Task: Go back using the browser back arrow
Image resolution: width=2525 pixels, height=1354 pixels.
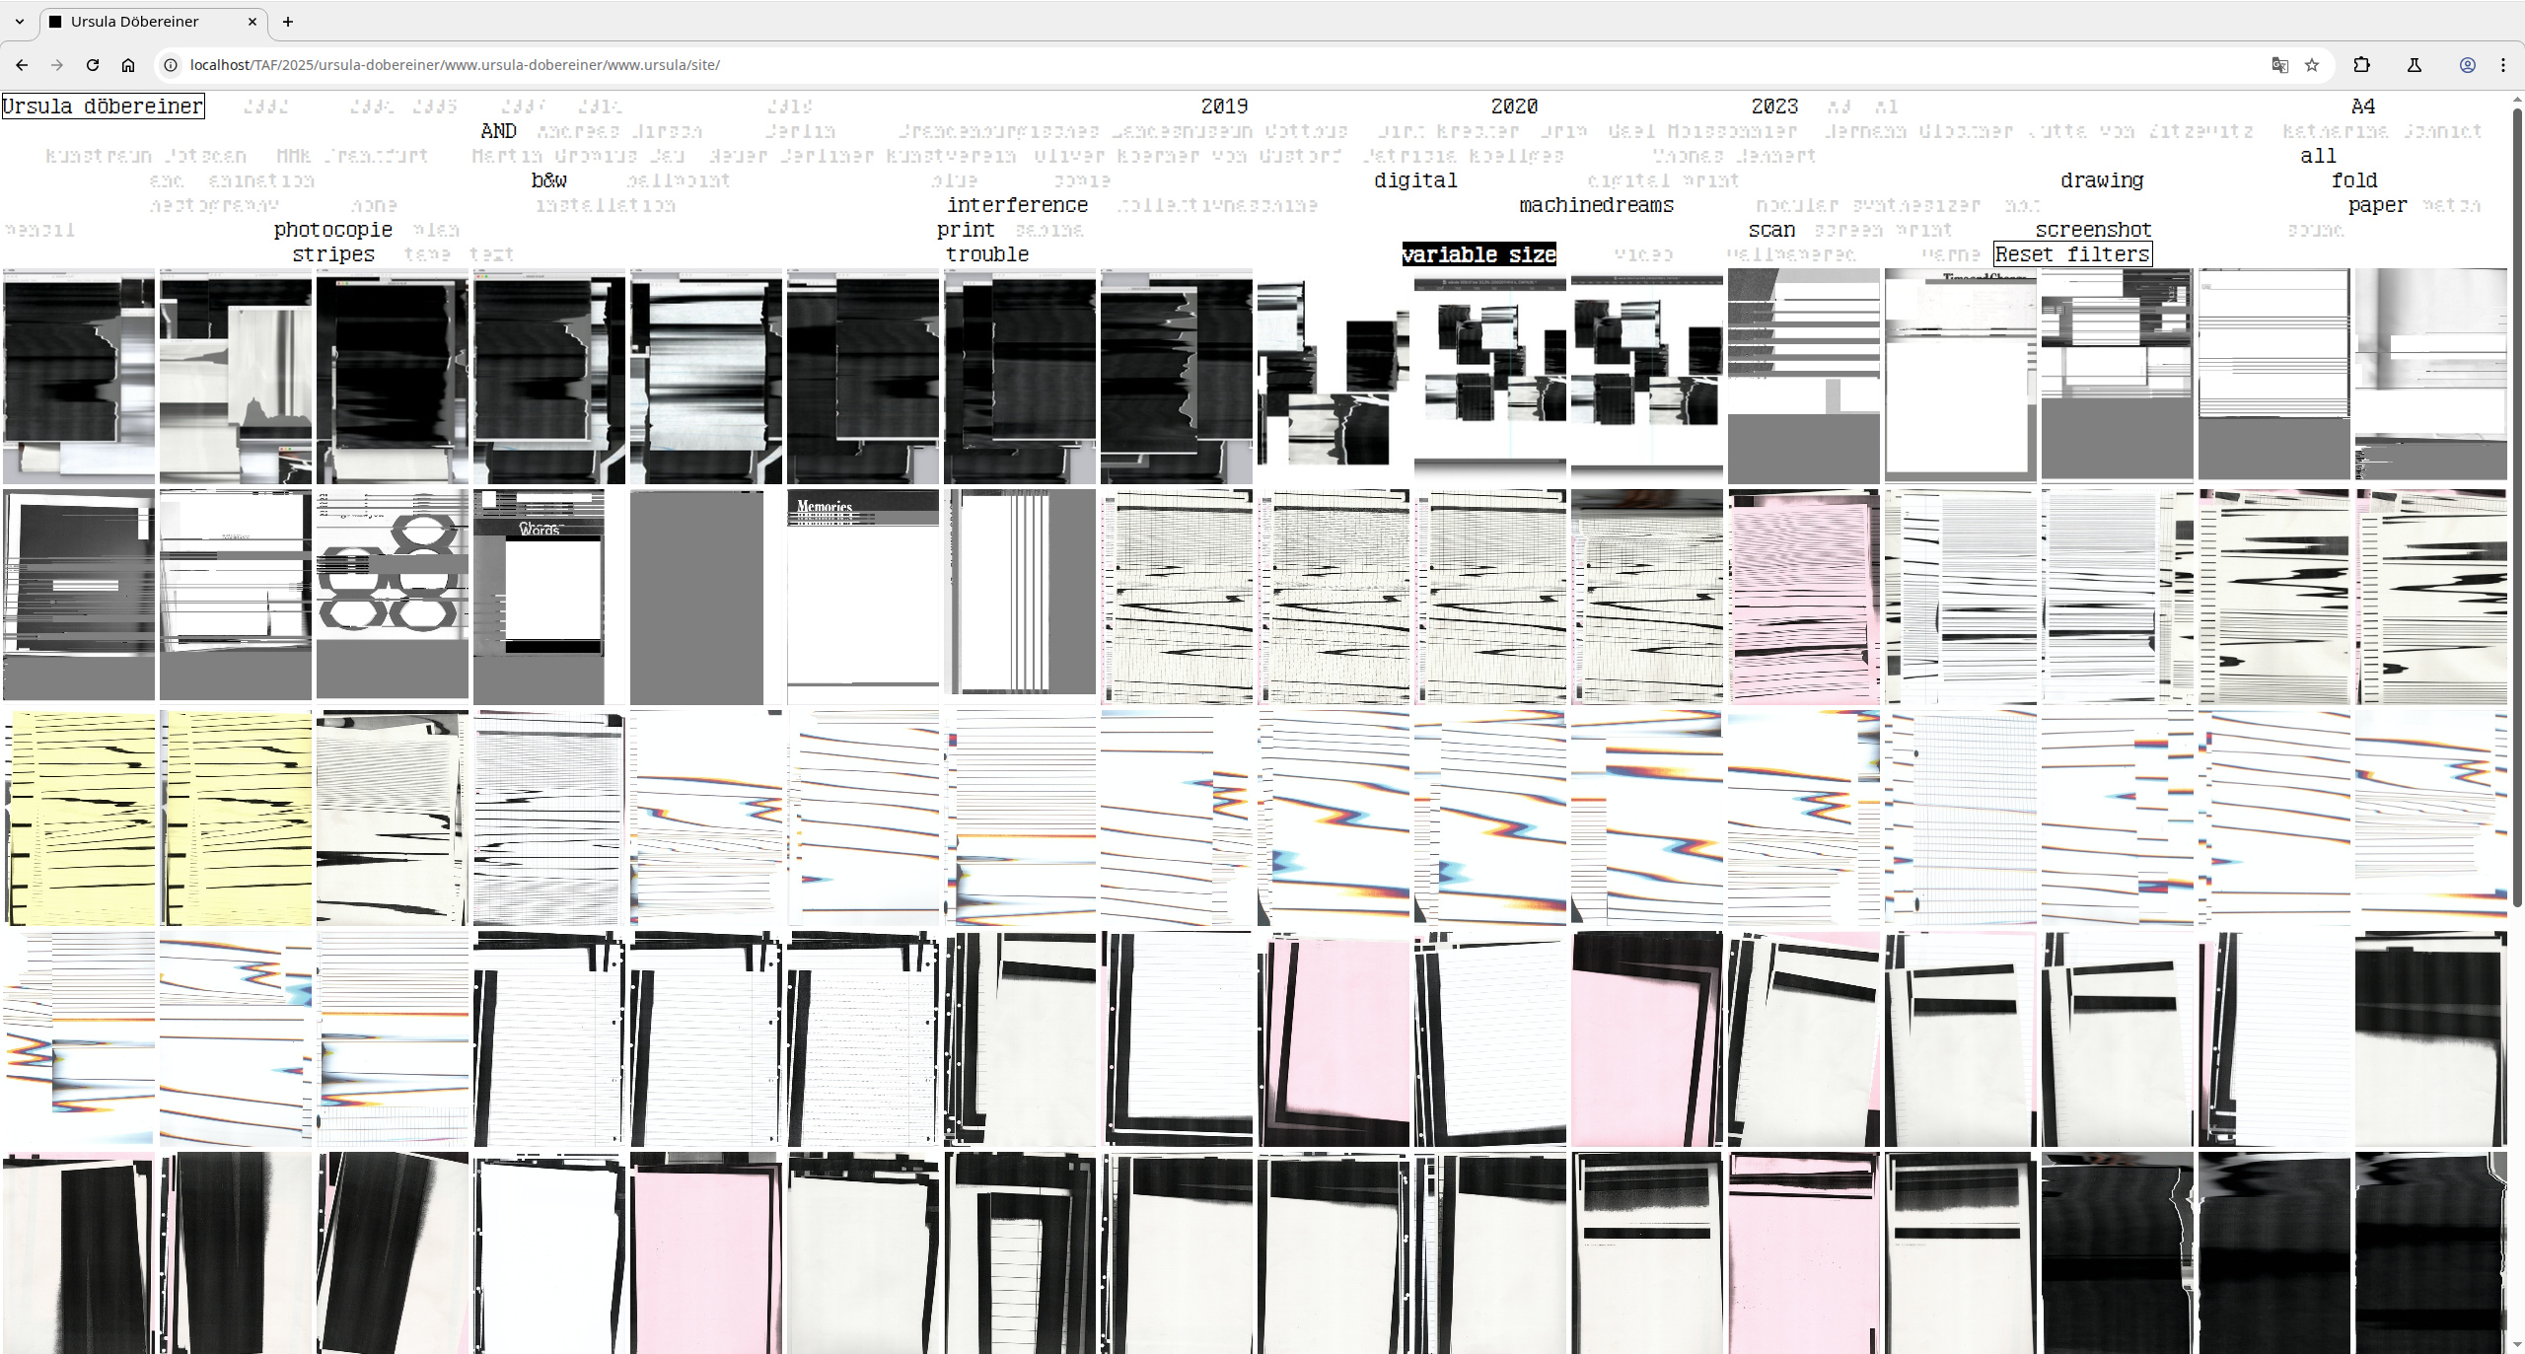Action: 22,65
